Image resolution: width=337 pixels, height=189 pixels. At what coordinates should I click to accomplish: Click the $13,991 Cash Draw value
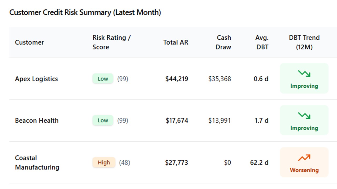tap(220, 120)
